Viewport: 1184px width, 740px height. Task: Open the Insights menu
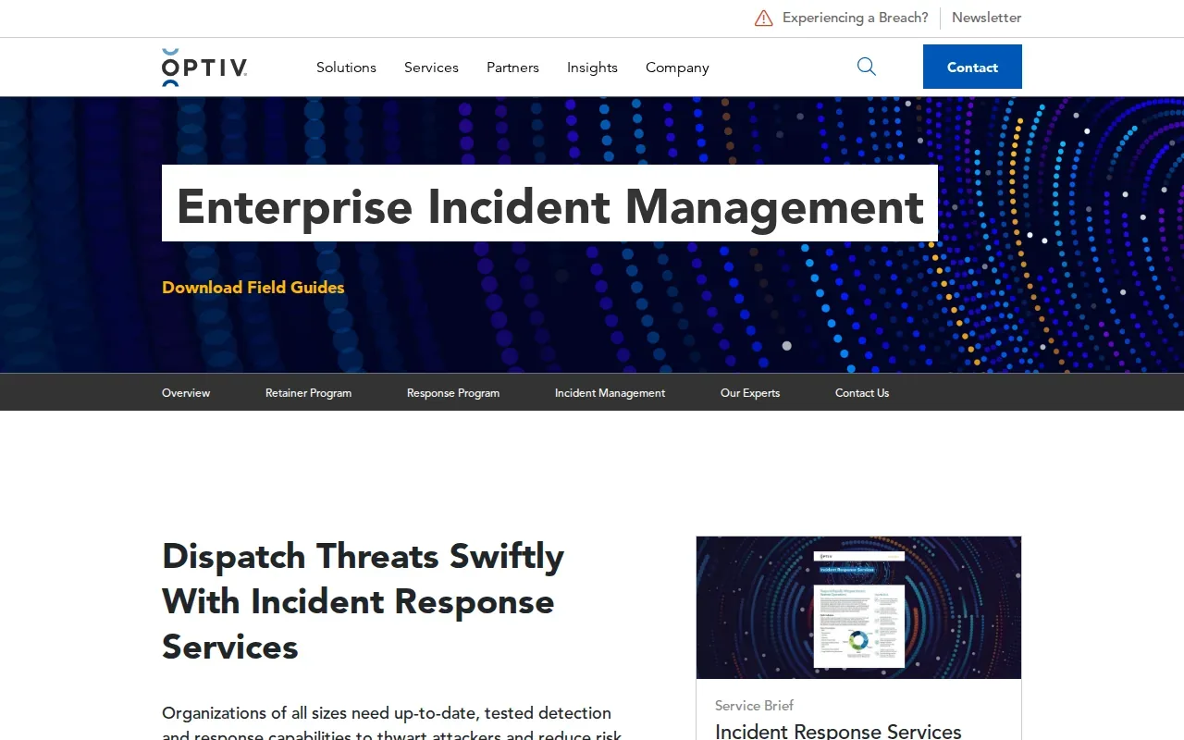592,68
